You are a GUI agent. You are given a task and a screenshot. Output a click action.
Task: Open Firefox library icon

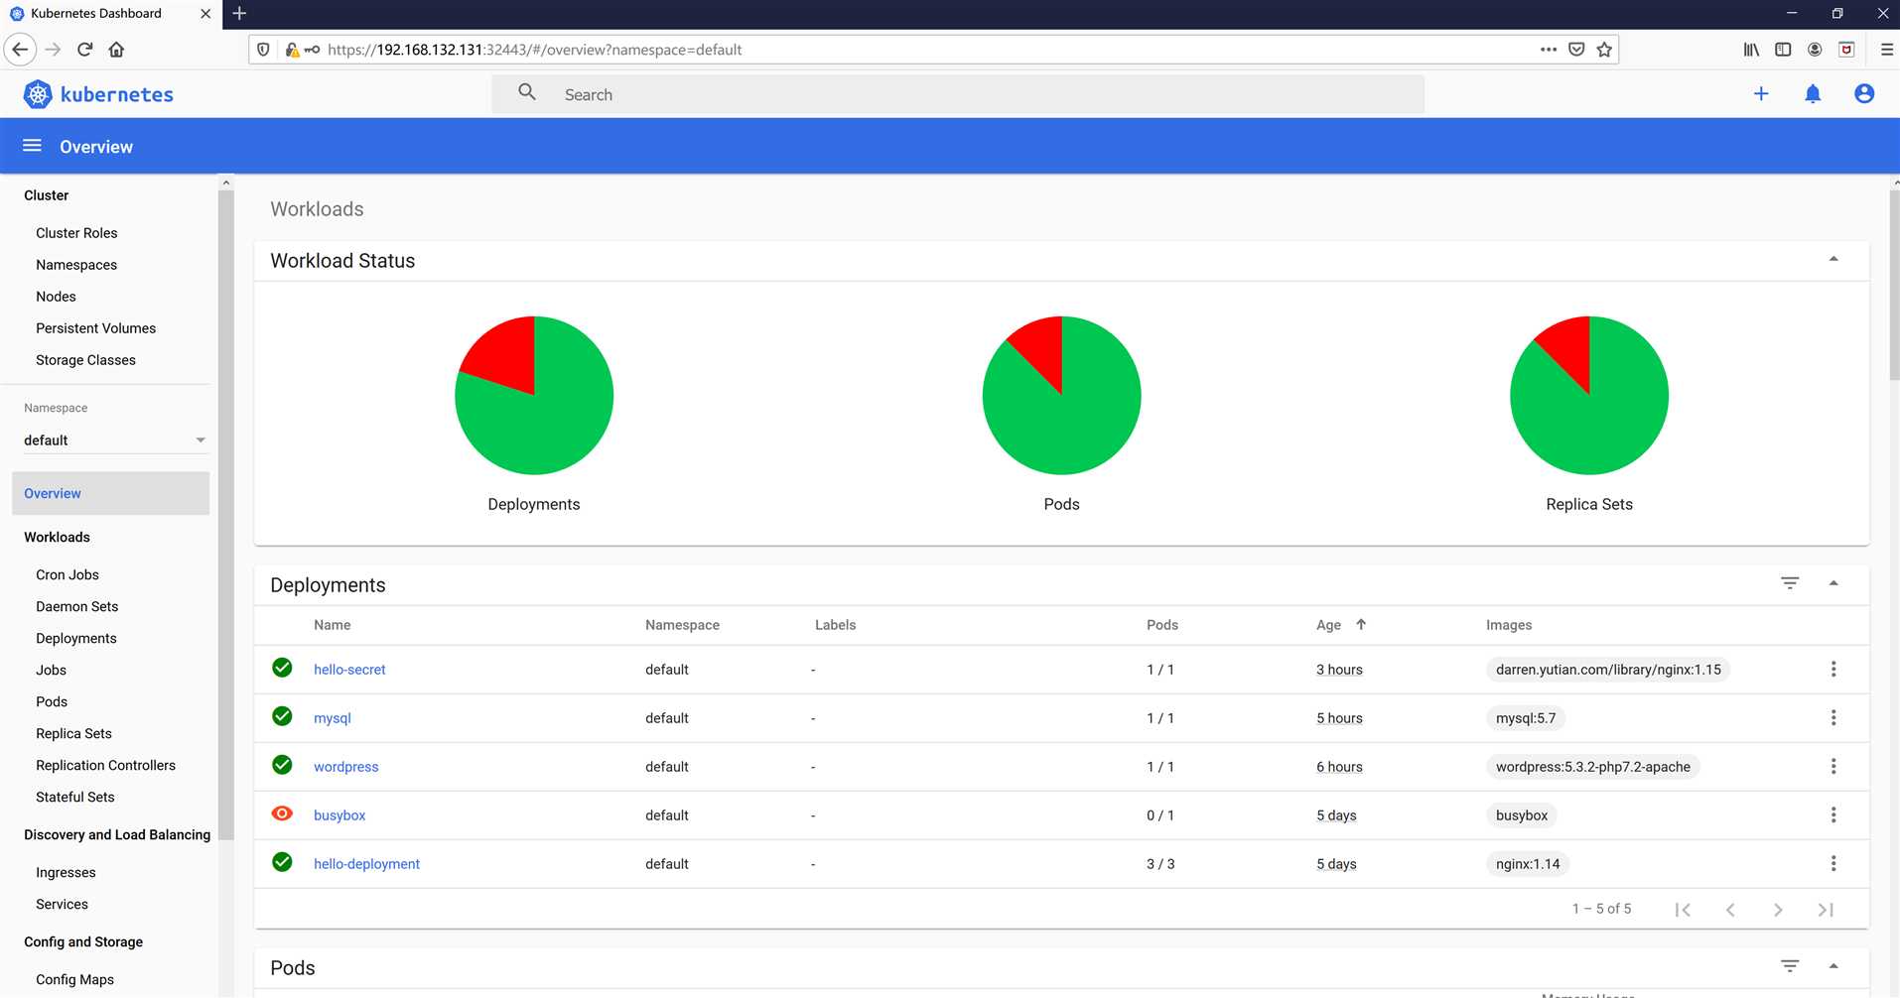point(1751,50)
